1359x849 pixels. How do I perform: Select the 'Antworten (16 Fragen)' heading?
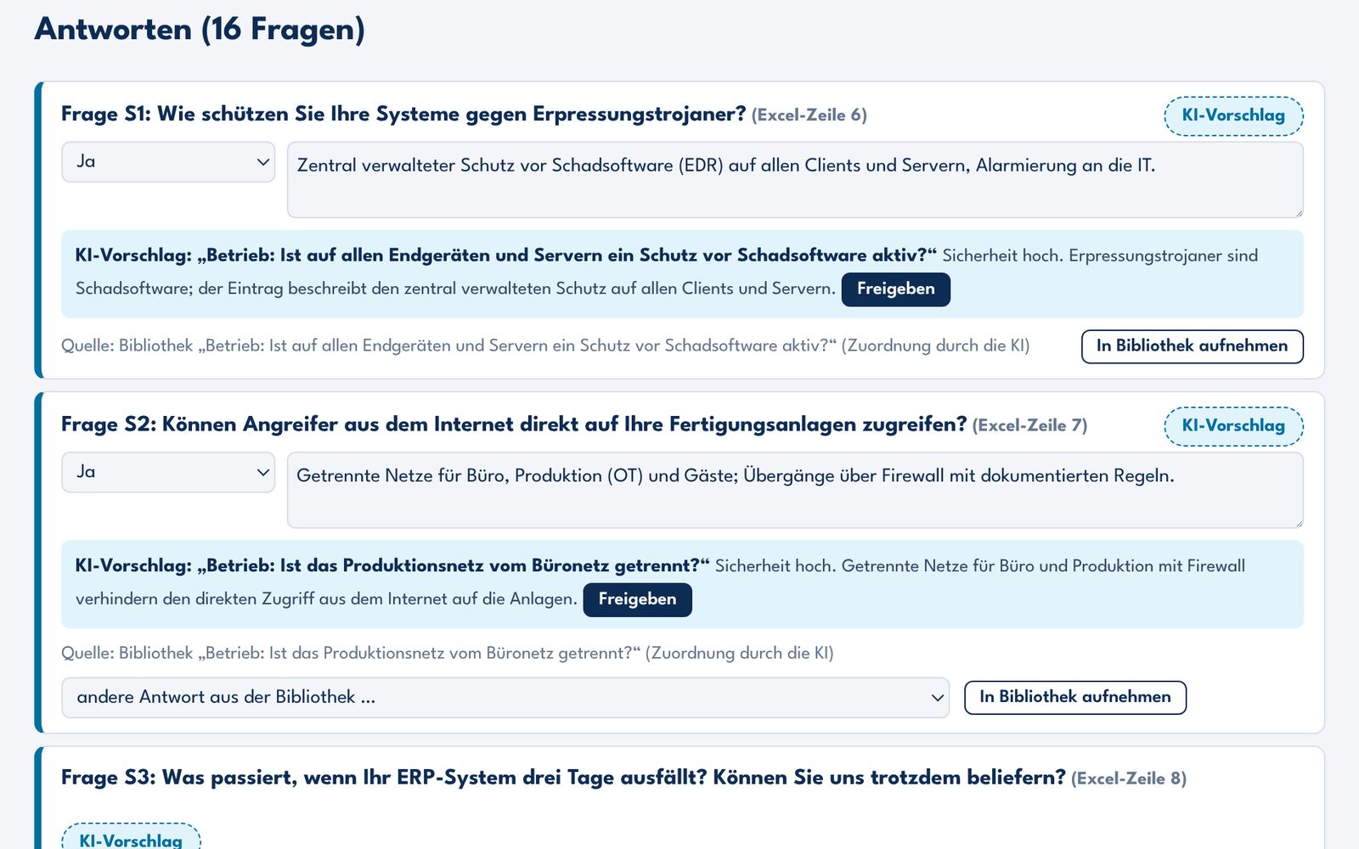click(200, 30)
